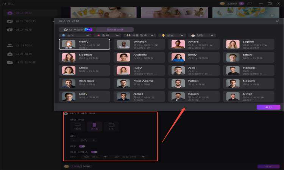Viewport: 284px width, 170px height.
Task: Toggle the voice dubbing switch
Action: [94, 152]
